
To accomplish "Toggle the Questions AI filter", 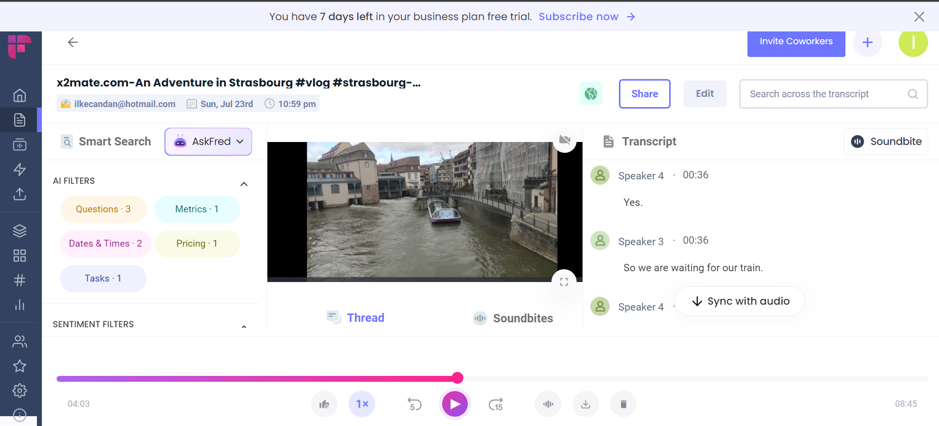I will 103,209.
